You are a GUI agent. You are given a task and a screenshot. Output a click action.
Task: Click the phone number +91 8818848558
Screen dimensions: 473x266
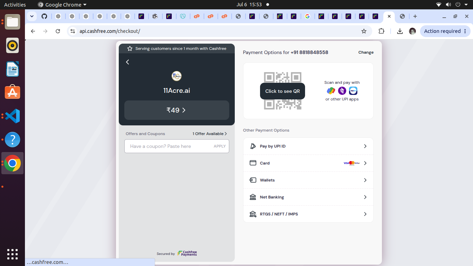tap(309, 53)
